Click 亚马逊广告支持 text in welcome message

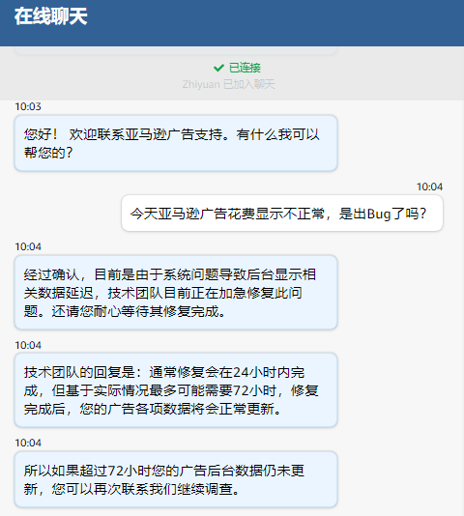pyautogui.click(x=173, y=134)
